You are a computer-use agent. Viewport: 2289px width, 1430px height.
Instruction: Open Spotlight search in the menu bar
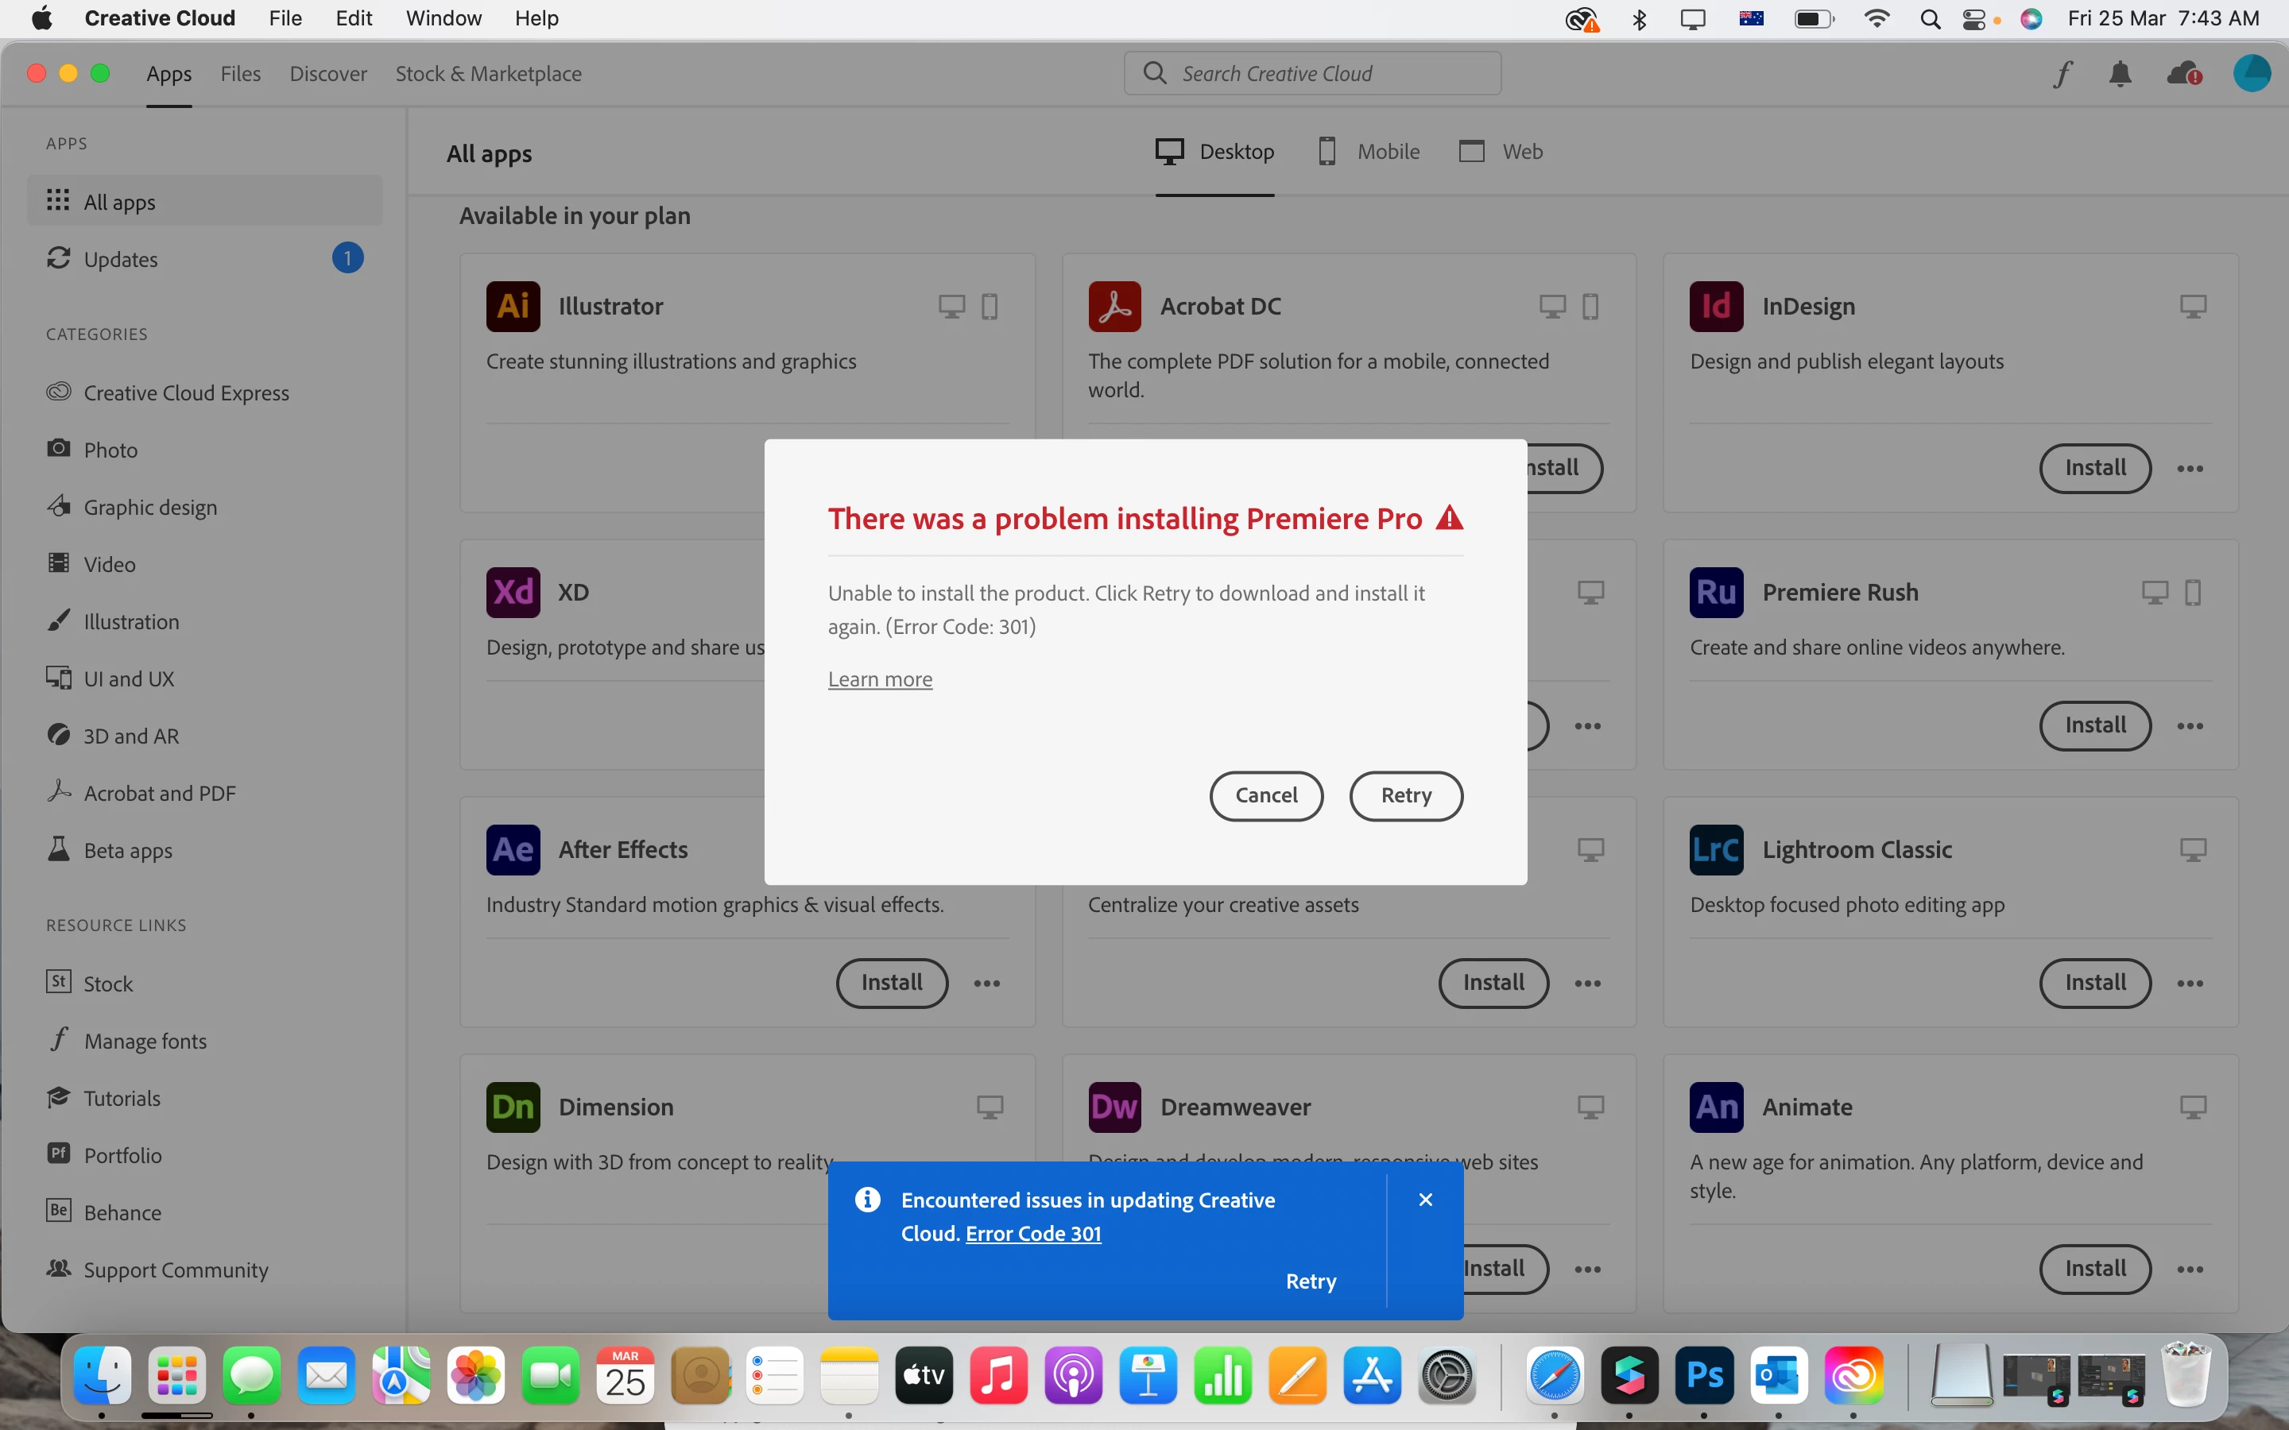coord(1930,19)
